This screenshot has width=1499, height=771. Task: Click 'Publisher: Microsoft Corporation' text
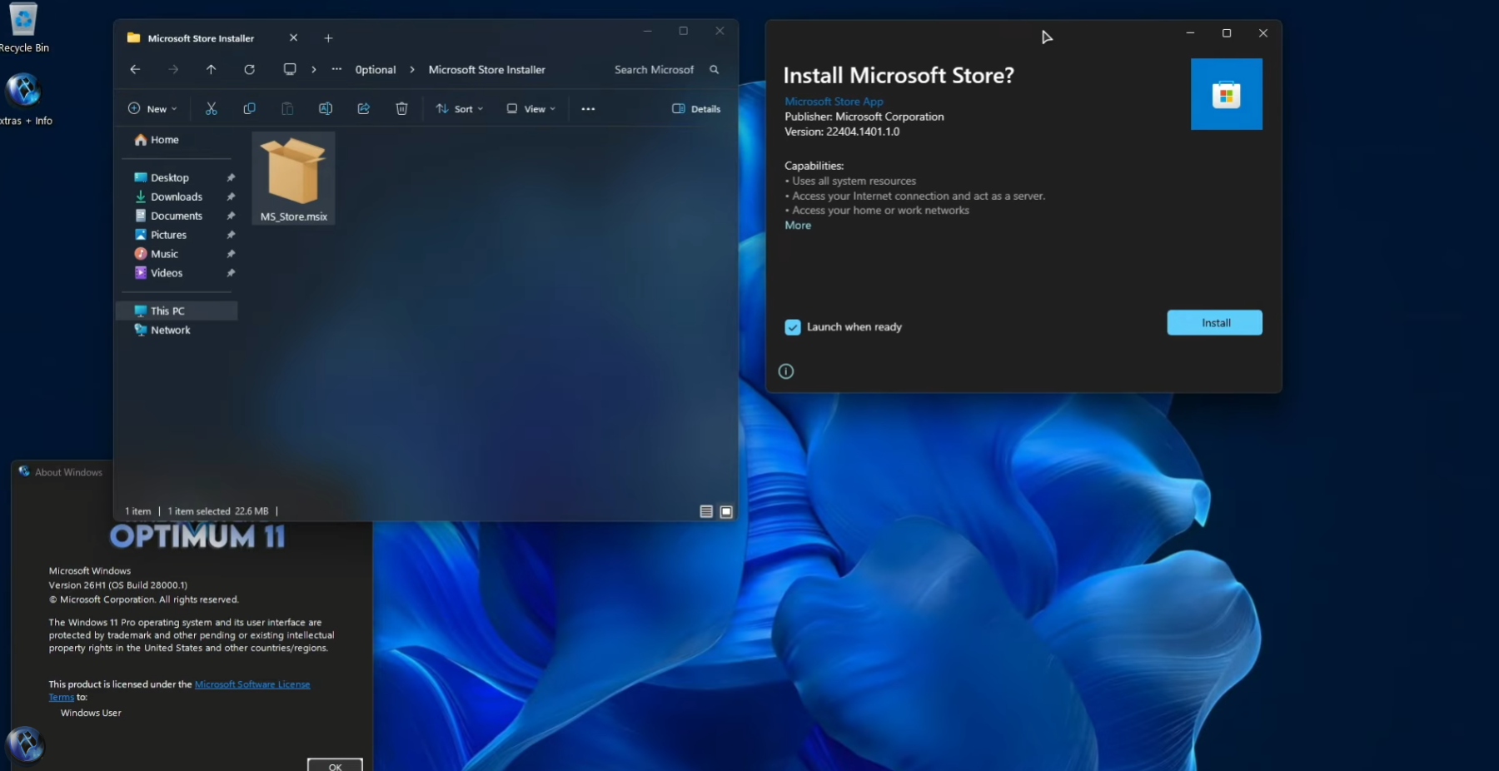point(864,117)
